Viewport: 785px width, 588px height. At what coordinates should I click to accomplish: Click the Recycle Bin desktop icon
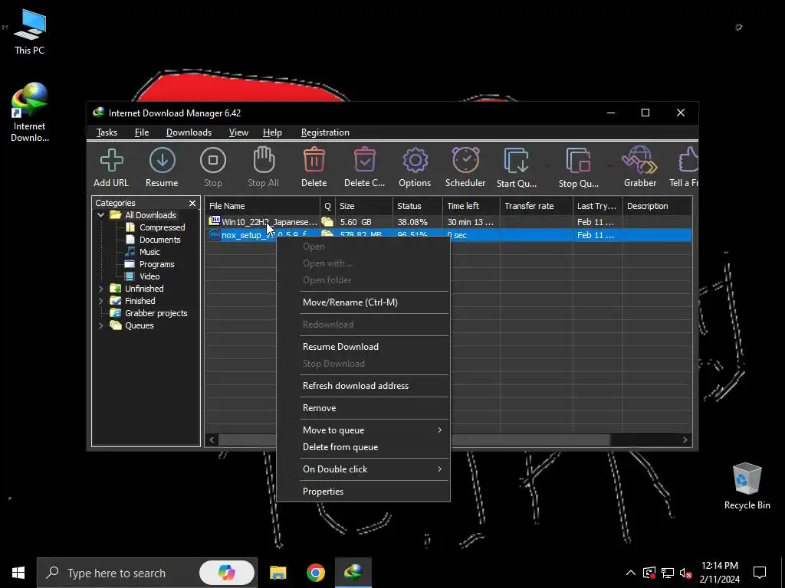click(747, 486)
